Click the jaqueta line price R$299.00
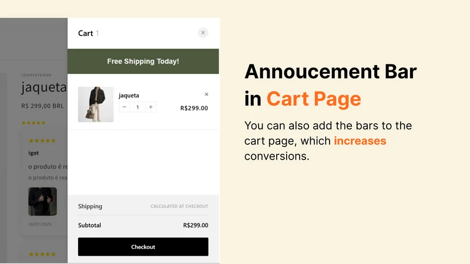Screen dimensions: 470x264 (194, 108)
